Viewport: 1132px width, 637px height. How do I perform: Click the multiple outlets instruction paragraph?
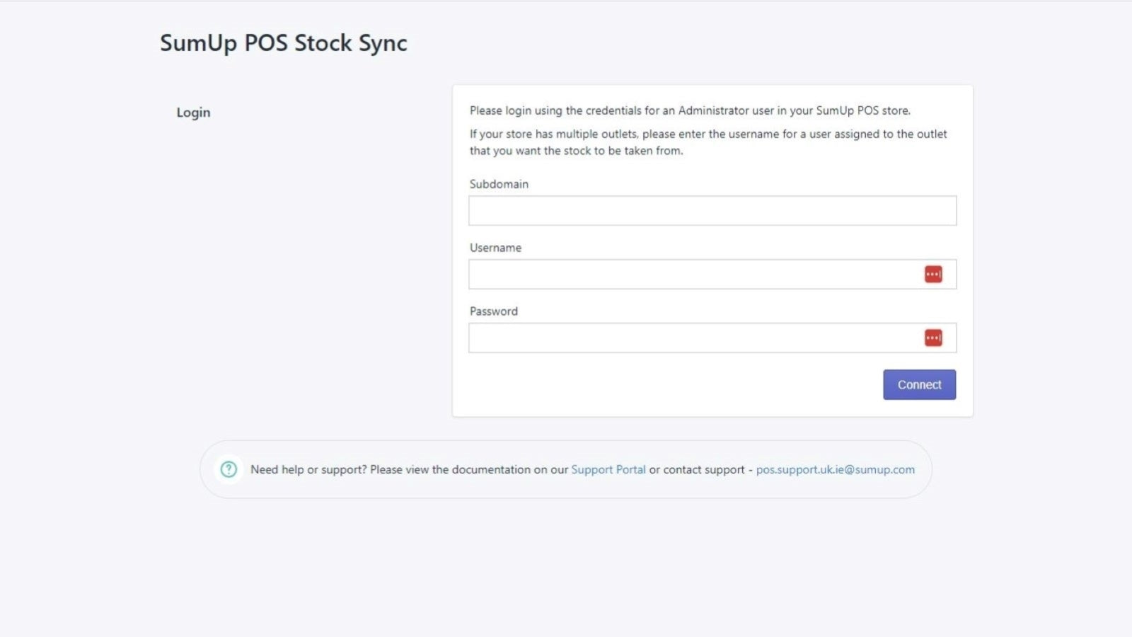click(708, 142)
